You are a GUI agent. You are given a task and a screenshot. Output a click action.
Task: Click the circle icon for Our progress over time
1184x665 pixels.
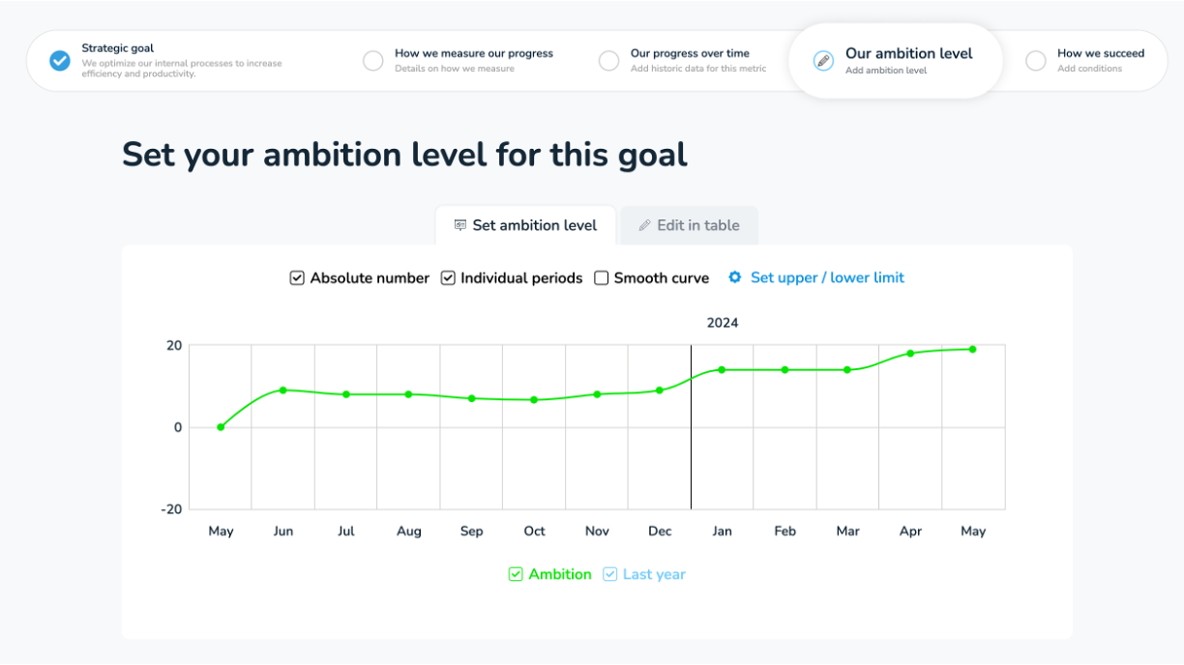609,60
